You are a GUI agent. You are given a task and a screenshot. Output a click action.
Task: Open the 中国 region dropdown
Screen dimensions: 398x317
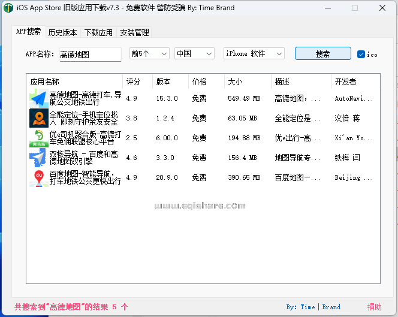(194, 53)
